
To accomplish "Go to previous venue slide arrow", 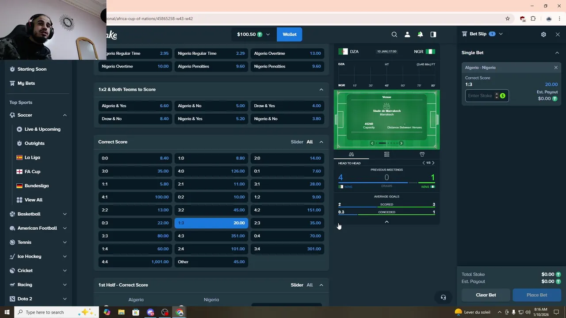I will click(372, 143).
